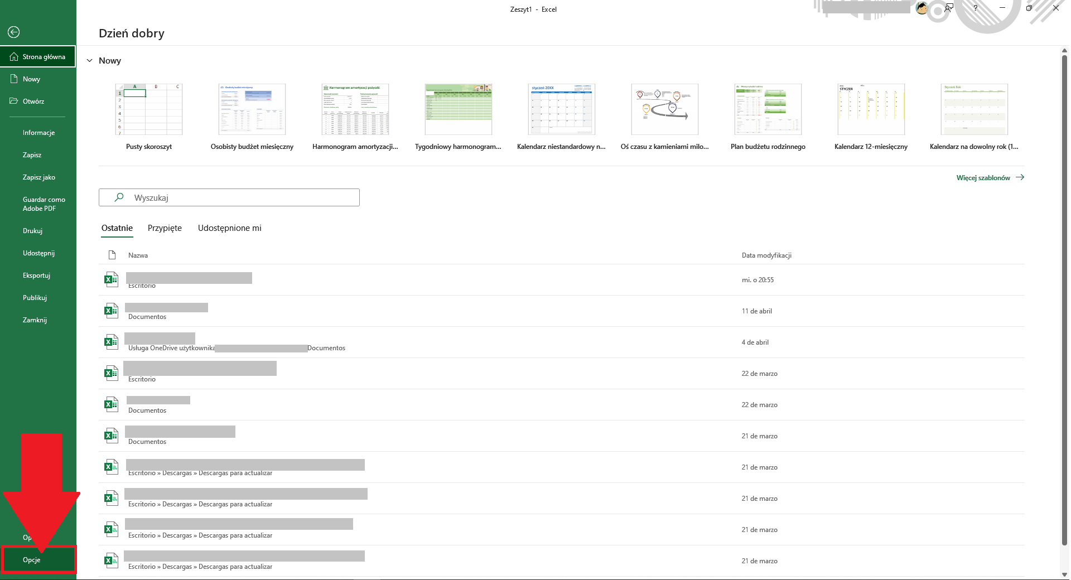Collapse the Nowy section chevron
The height and width of the screenshot is (580, 1071).
(x=89, y=61)
